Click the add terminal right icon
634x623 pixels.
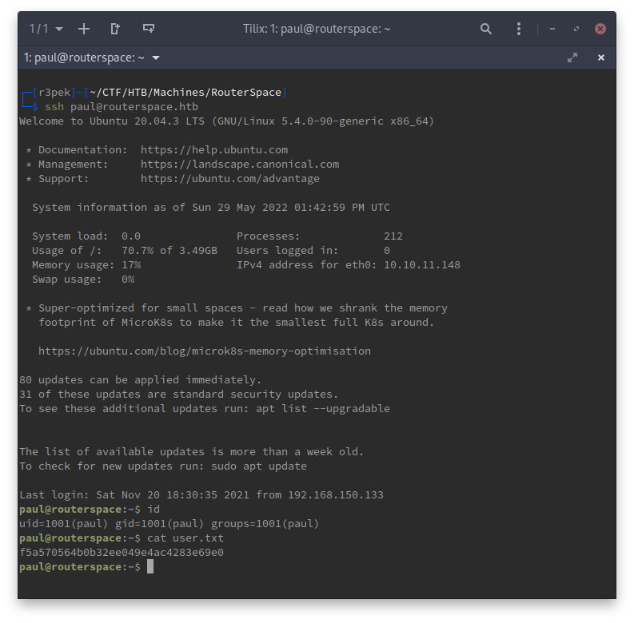click(x=115, y=29)
